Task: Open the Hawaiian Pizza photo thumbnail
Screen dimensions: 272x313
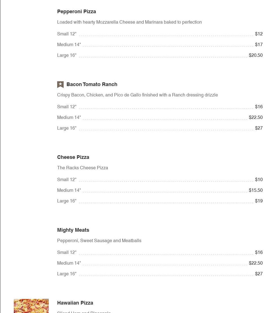Action: click(x=31, y=306)
